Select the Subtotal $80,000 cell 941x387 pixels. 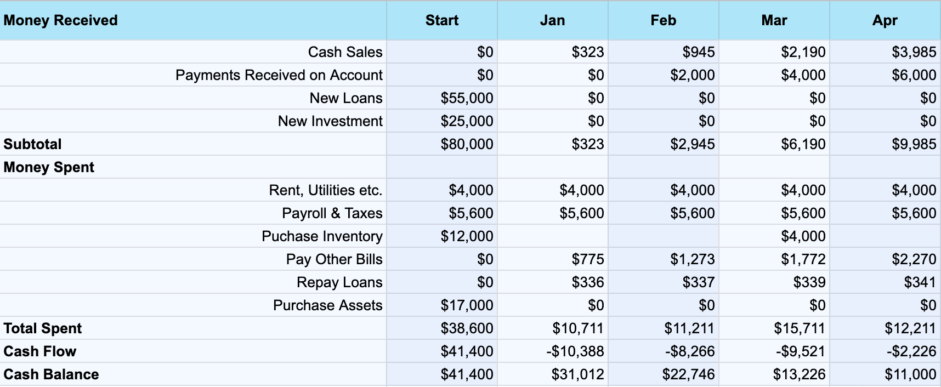467,144
